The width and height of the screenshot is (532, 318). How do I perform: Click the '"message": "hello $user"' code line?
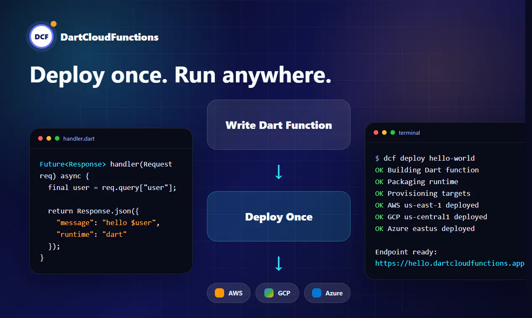point(108,223)
